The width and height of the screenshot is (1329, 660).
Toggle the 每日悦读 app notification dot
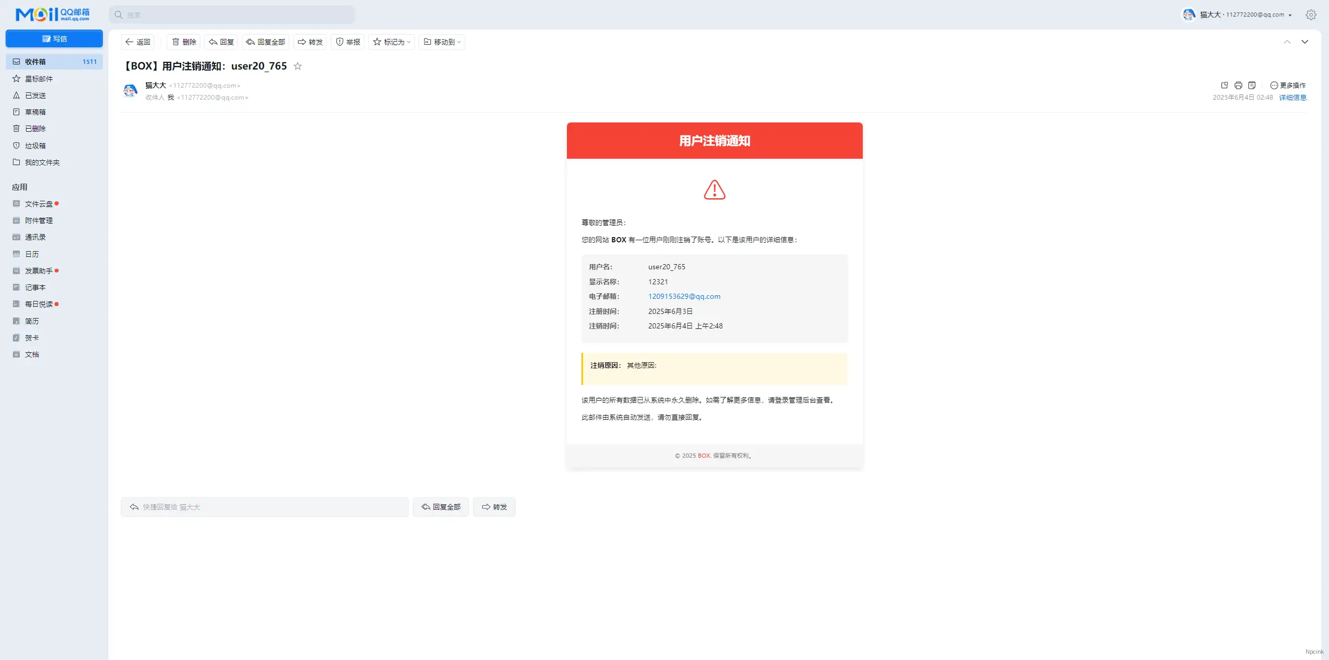57,304
